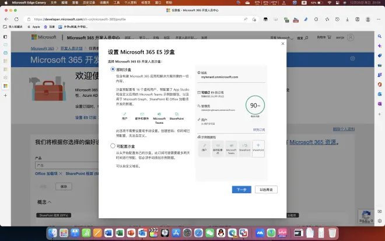Viewport: 385px width, 241px height.
Task: Remove the Office 加载项 tag
Action: (x=61, y=173)
